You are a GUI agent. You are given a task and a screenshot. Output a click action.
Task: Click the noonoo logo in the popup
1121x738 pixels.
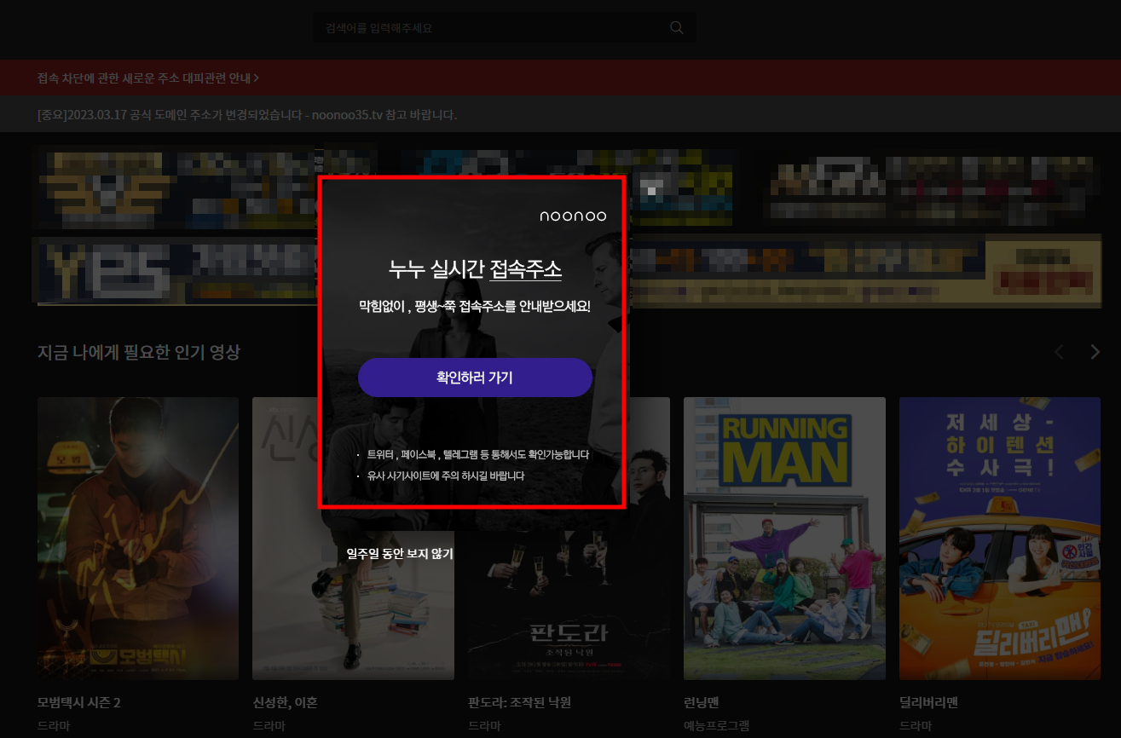(571, 216)
